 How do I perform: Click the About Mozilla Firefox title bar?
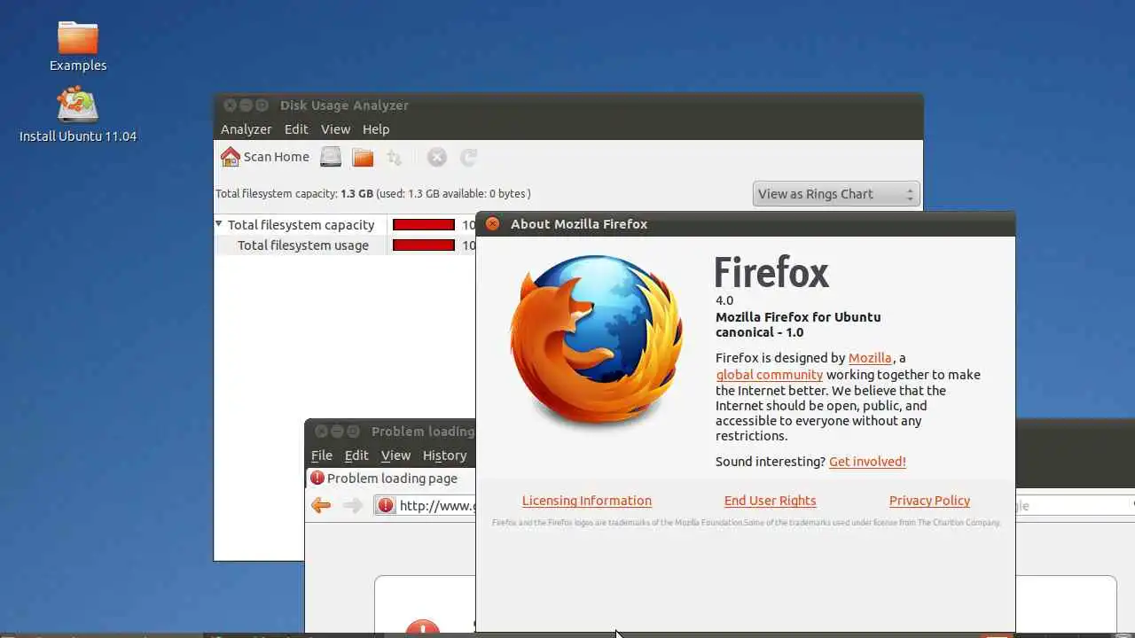745,224
